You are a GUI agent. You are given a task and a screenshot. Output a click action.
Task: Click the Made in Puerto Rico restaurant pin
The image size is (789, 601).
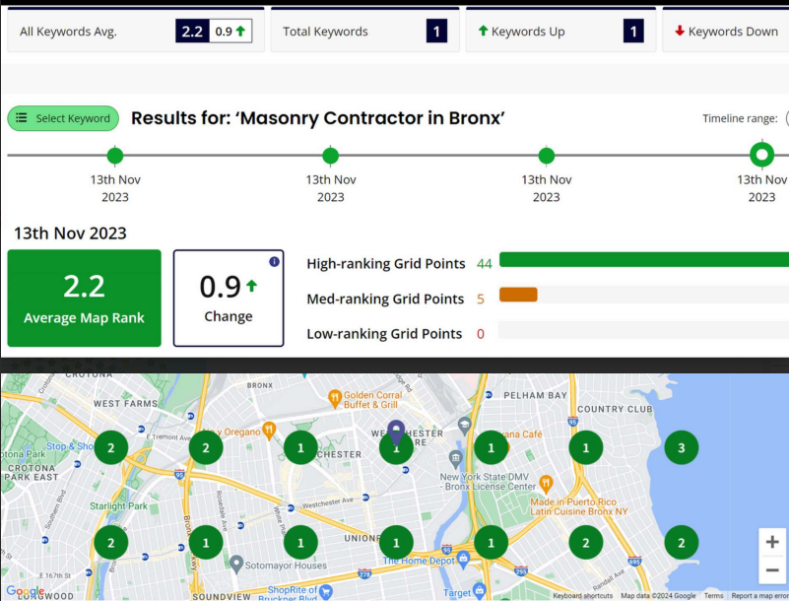(547, 484)
